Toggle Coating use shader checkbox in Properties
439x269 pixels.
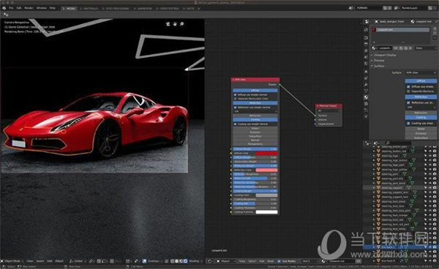(408, 123)
